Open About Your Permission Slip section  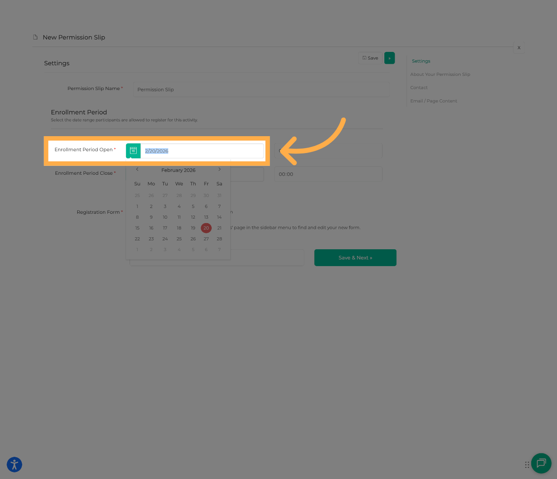tap(440, 75)
